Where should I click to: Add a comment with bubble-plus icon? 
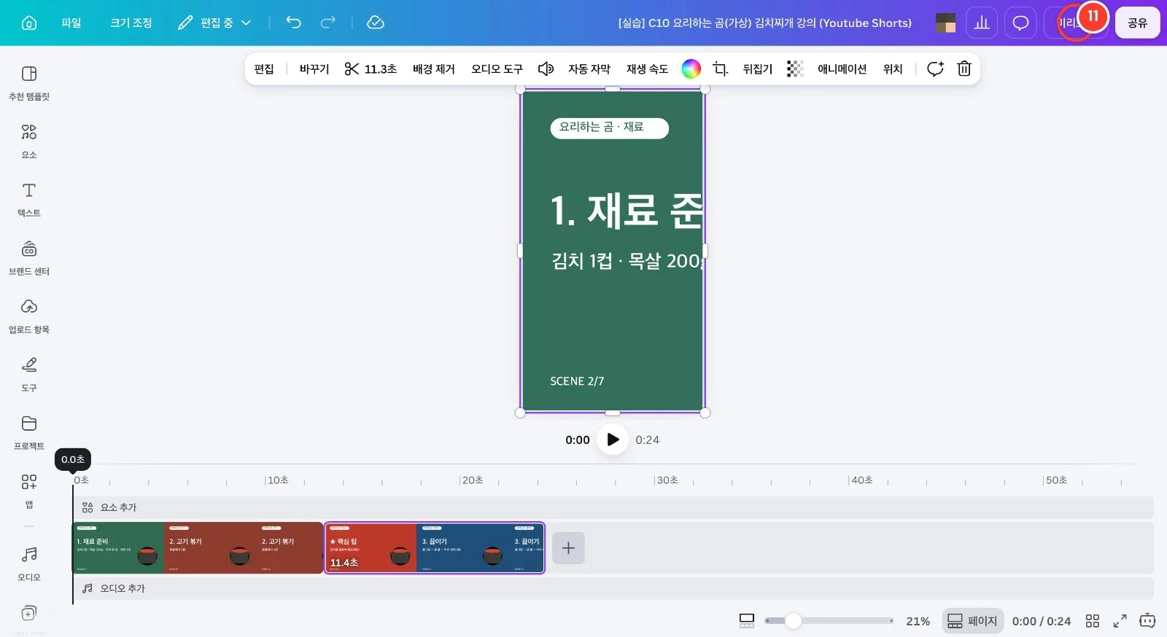tap(935, 69)
